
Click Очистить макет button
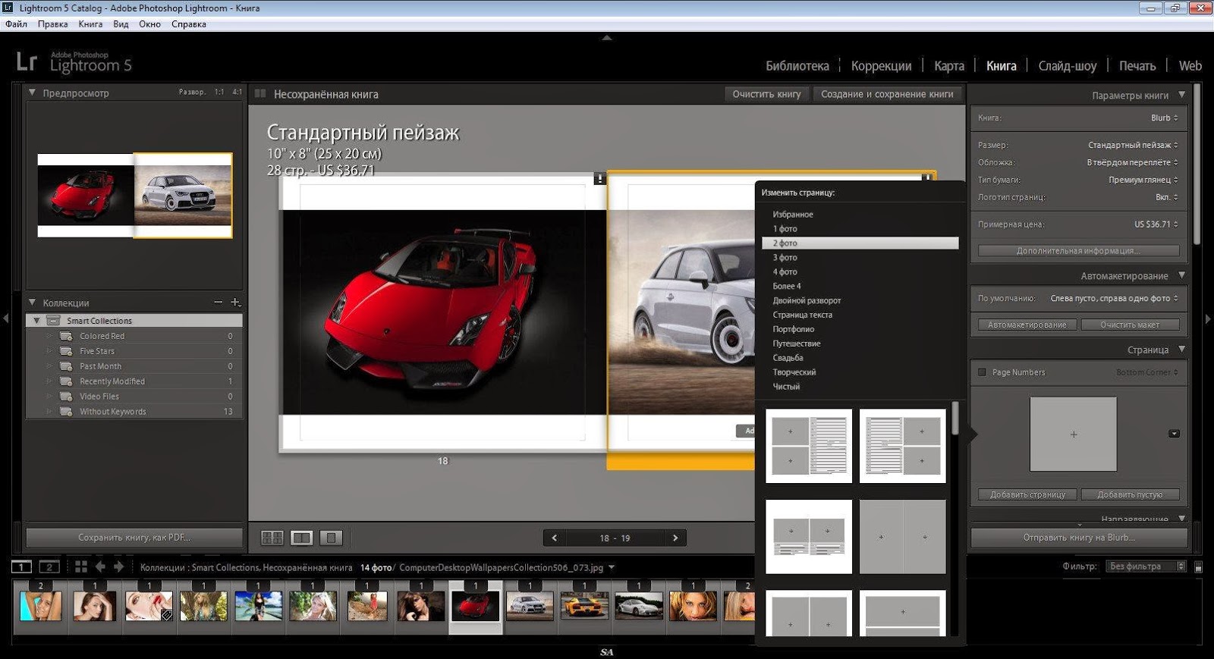(1130, 325)
